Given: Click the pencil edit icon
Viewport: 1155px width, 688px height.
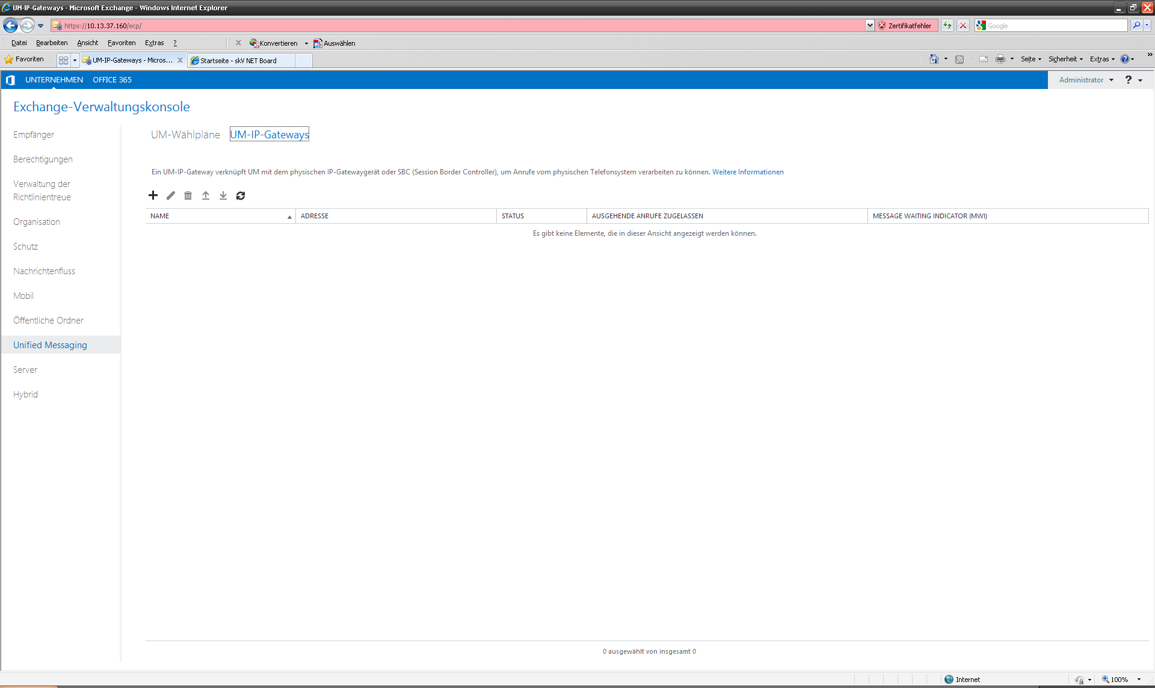Looking at the screenshot, I should point(171,195).
